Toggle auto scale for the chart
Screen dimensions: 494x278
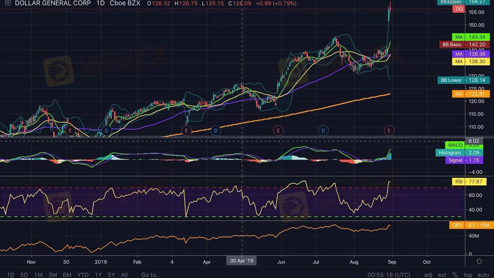483,275
